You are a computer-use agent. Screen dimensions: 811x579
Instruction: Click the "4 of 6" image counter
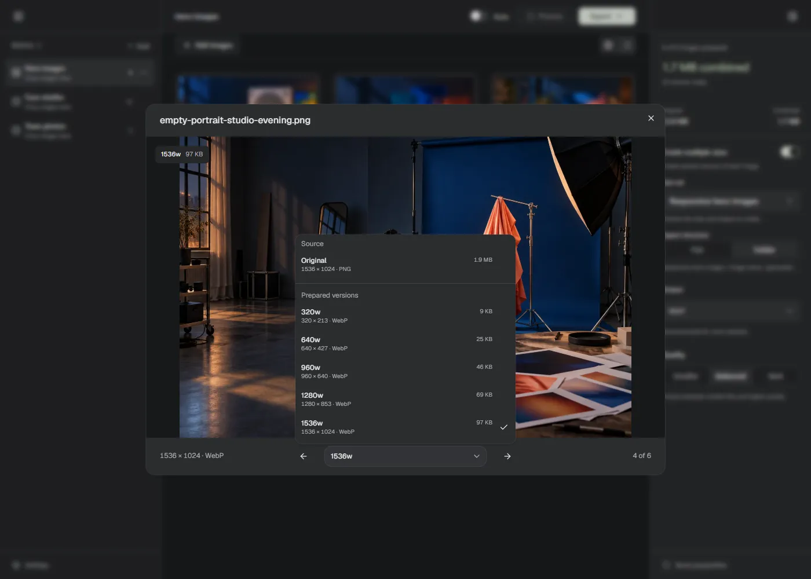[x=642, y=456]
